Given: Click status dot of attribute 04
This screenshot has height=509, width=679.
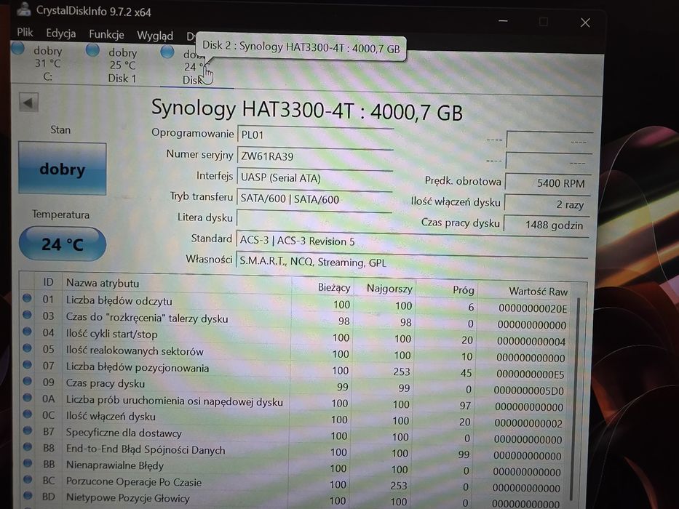Looking at the screenshot, I should coord(27,331).
